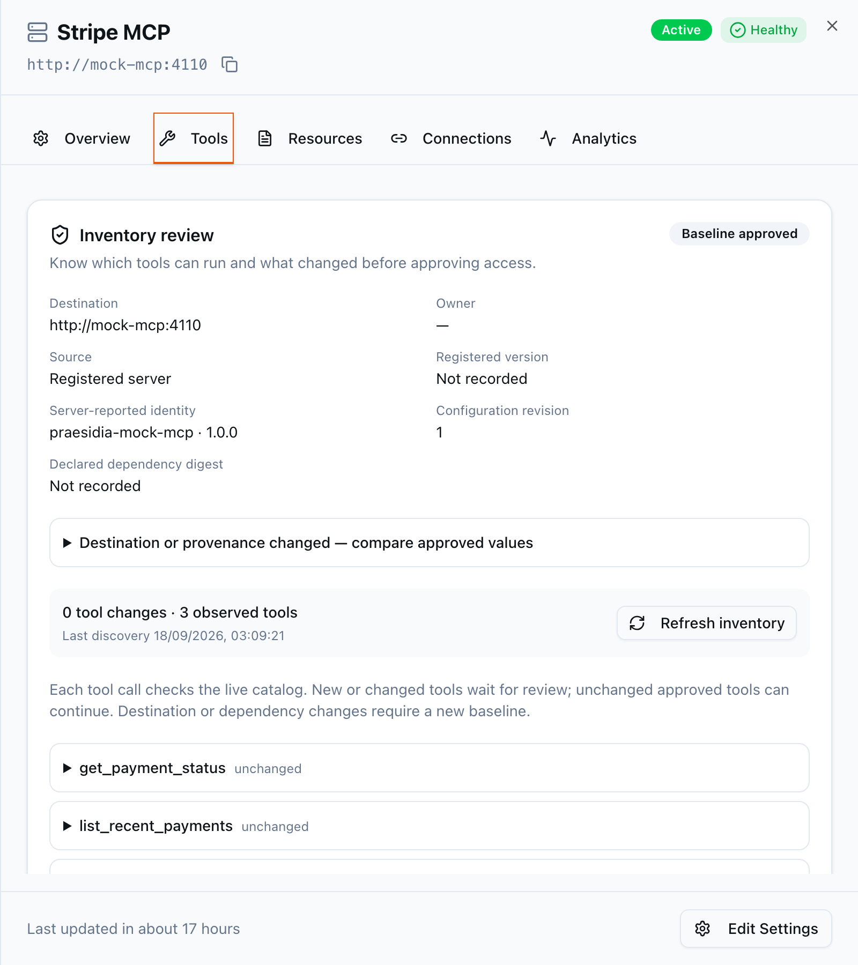858x965 pixels.
Task: Click the Healthy status badge
Action: tap(763, 30)
